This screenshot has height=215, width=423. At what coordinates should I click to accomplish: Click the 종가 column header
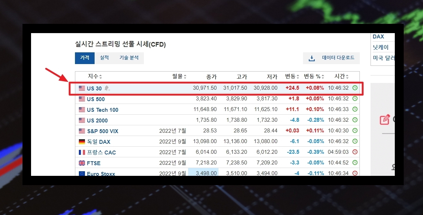pyautogui.click(x=211, y=77)
